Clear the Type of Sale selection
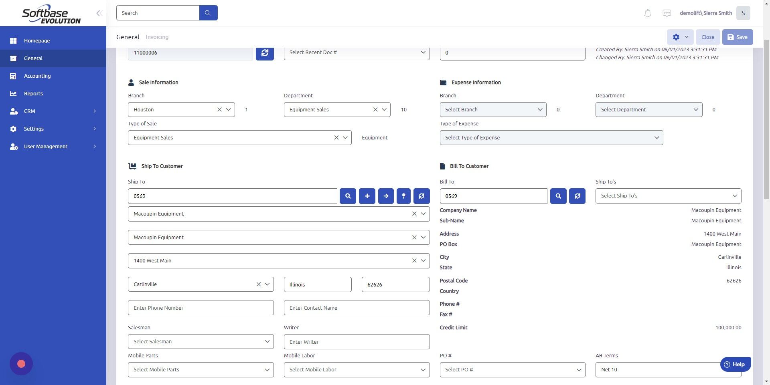 click(336, 137)
